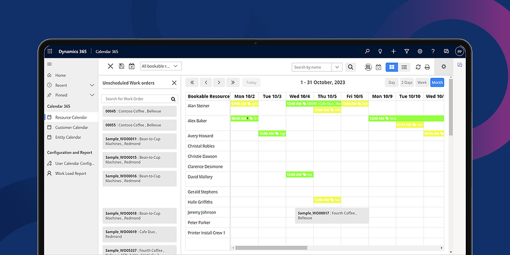Switch to 2 Days view
Screen dimensions: 510x255
[x=406, y=83]
